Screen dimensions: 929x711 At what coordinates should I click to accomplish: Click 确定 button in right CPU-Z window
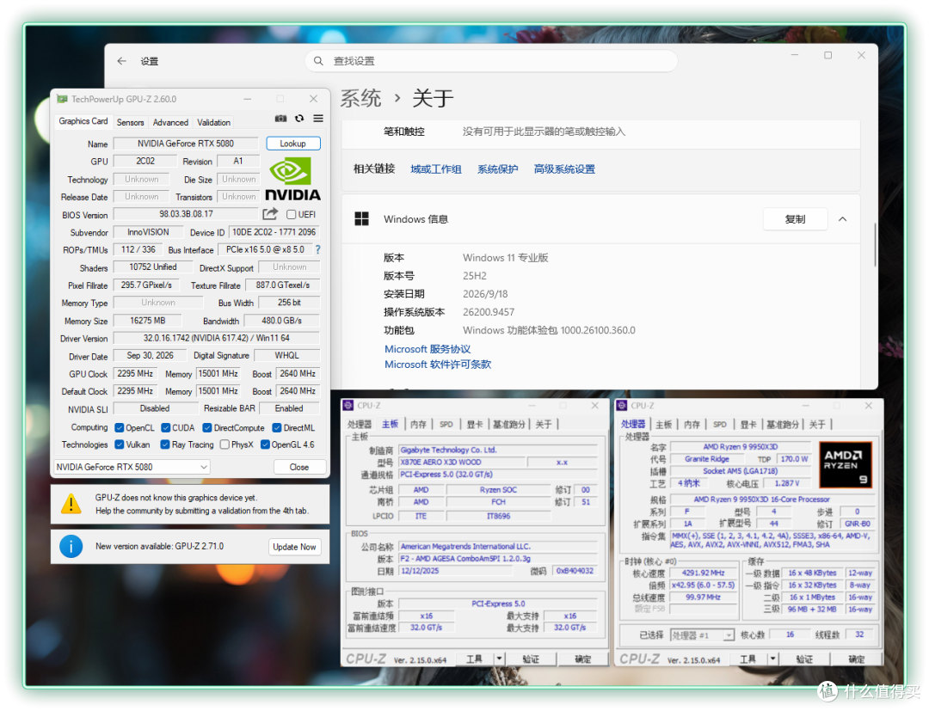[857, 659]
